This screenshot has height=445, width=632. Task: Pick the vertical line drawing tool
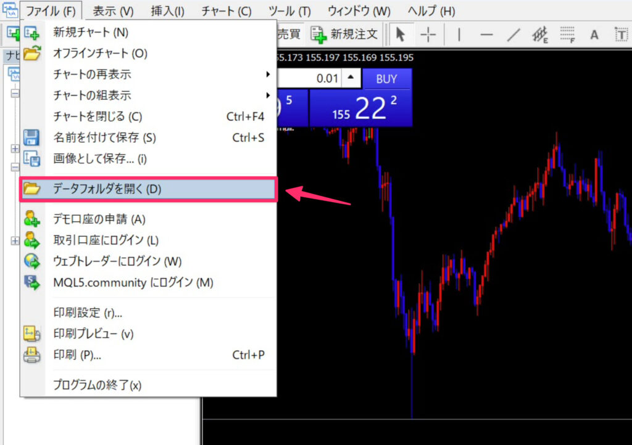459,35
